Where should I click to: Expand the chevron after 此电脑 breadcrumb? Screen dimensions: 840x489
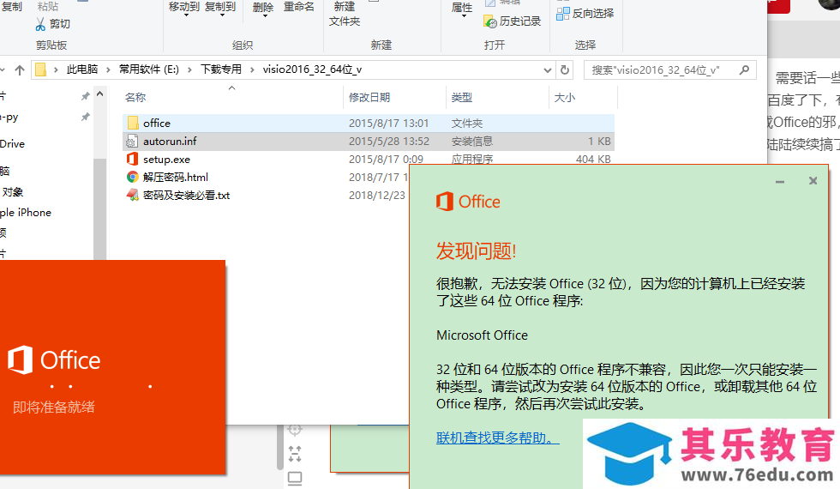click(108, 69)
